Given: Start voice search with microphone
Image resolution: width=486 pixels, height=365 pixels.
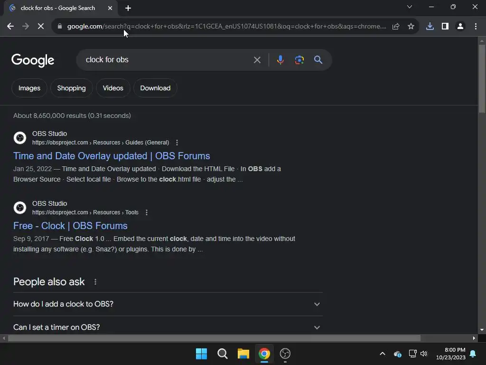Looking at the screenshot, I should (x=280, y=60).
